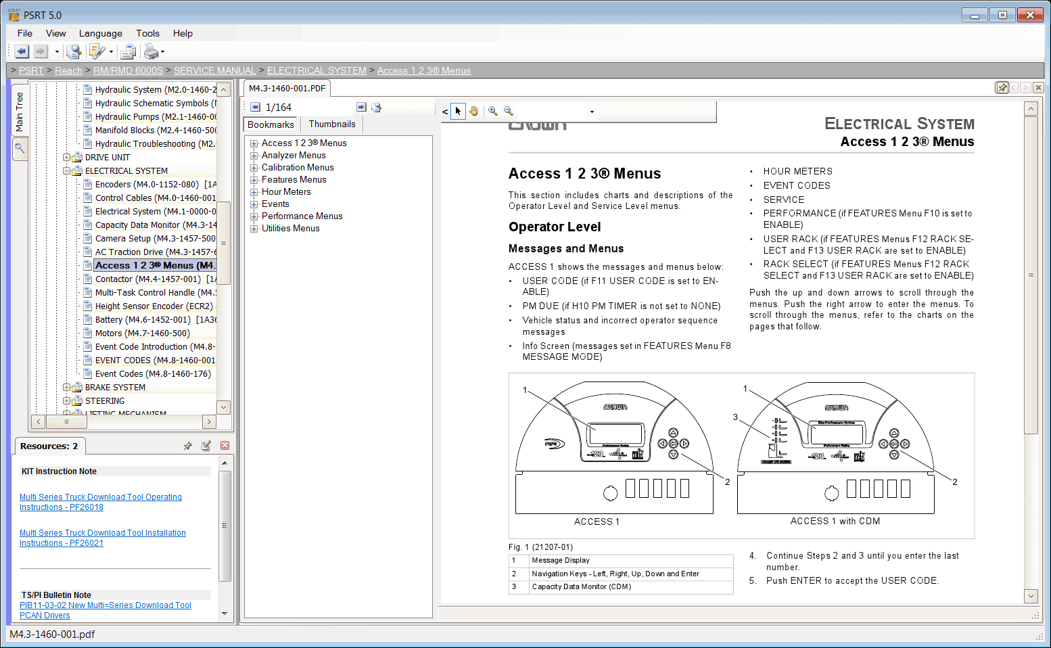Click the zoom in magnifier
The height and width of the screenshot is (648, 1051).
pyautogui.click(x=493, y=111)
